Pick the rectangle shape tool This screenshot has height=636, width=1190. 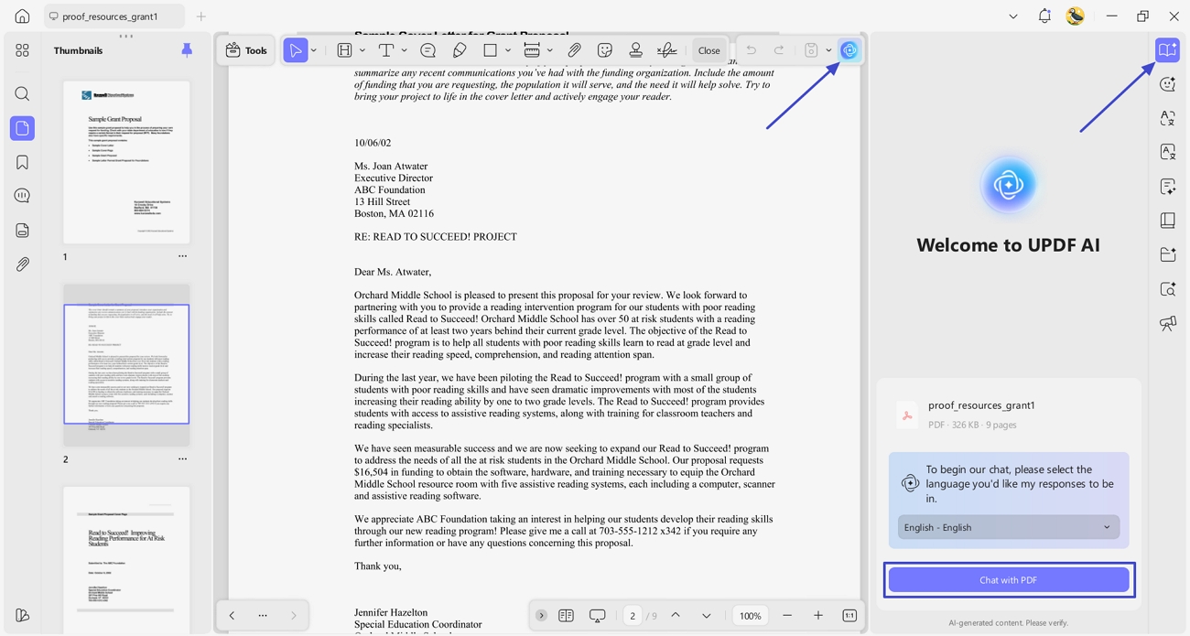491,50
